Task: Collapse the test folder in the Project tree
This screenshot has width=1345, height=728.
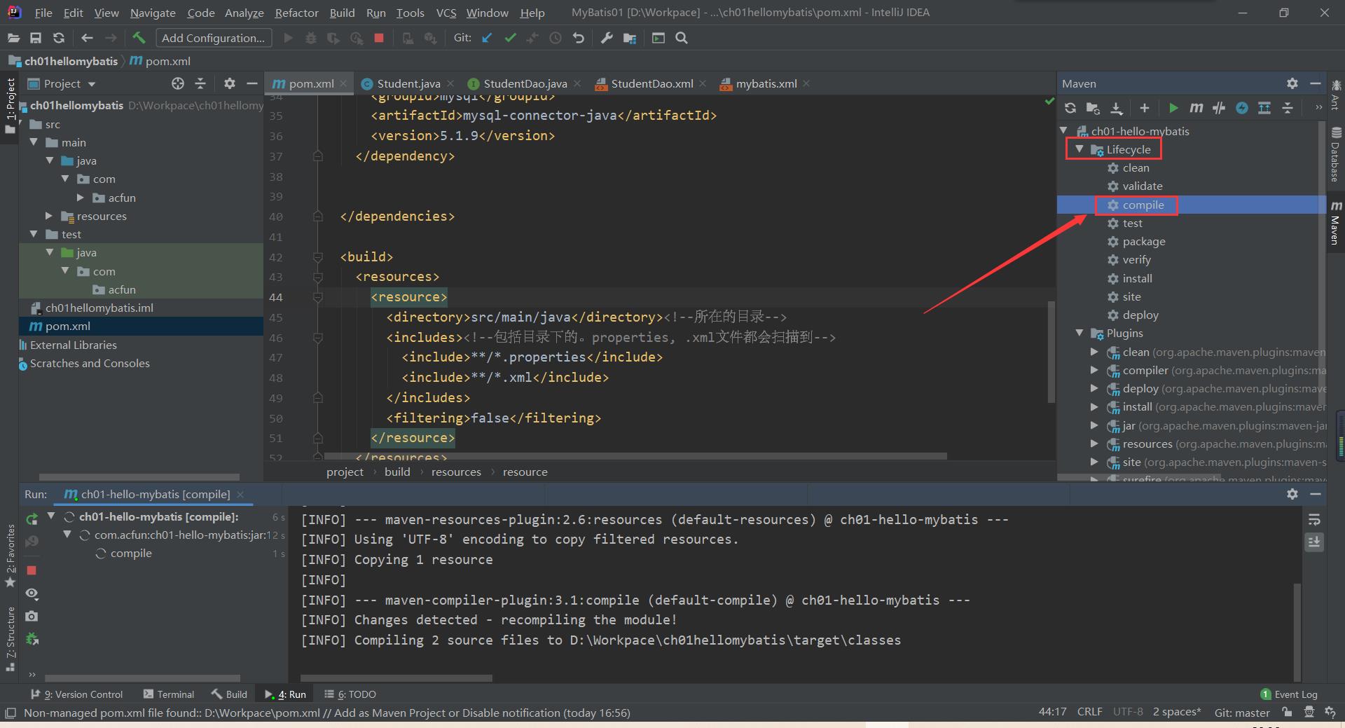Action: pos(34,234)
